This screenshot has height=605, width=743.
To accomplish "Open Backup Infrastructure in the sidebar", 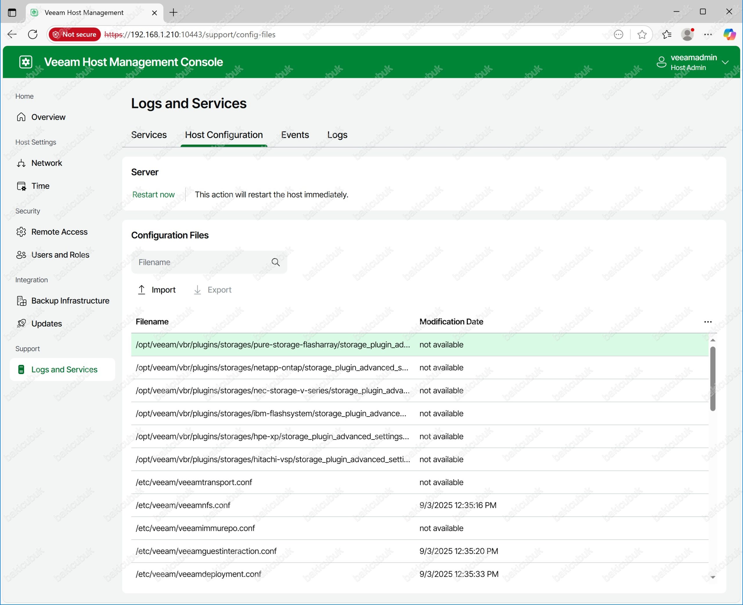I will pos(63,301).
